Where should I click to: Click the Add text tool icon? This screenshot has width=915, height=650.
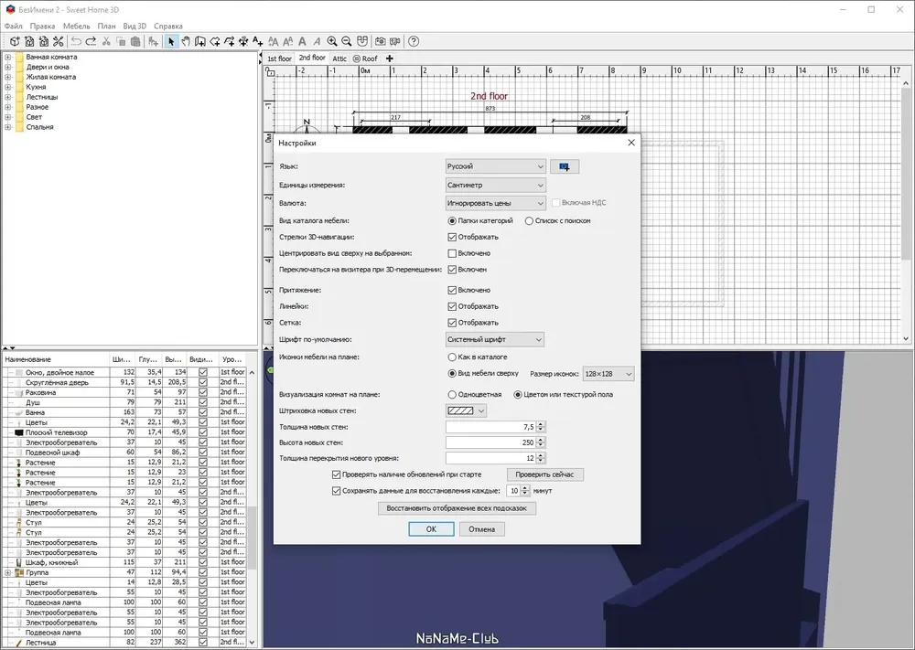(x=258, y=41)
